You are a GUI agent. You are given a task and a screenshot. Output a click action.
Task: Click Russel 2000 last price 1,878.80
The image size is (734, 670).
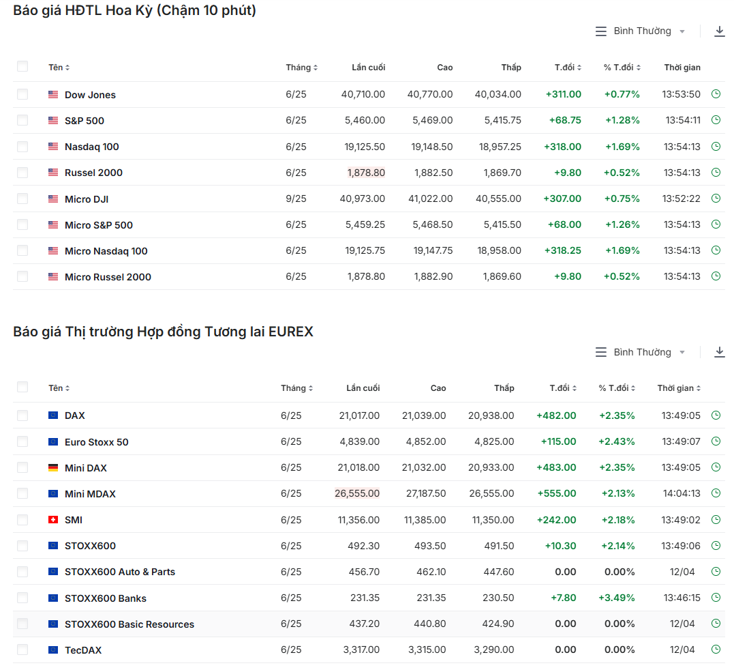(x=366, y=173)
